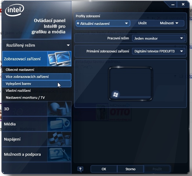Viewport: 192px width, 176px height.
Task: Open the Aktuální nastavení profile dropdown
Action: (103, 23)
